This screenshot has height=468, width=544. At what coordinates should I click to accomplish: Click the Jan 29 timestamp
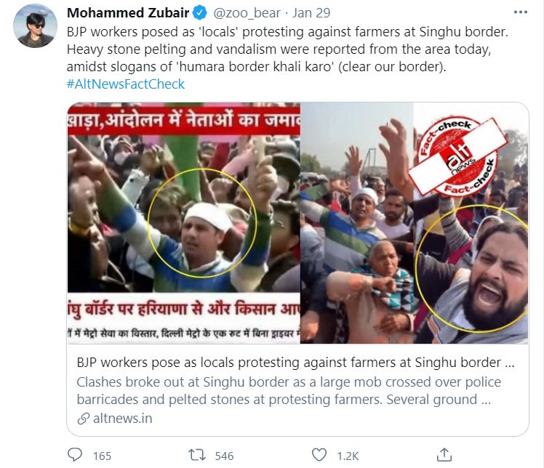pyautogui.click(x=311, y=13)
